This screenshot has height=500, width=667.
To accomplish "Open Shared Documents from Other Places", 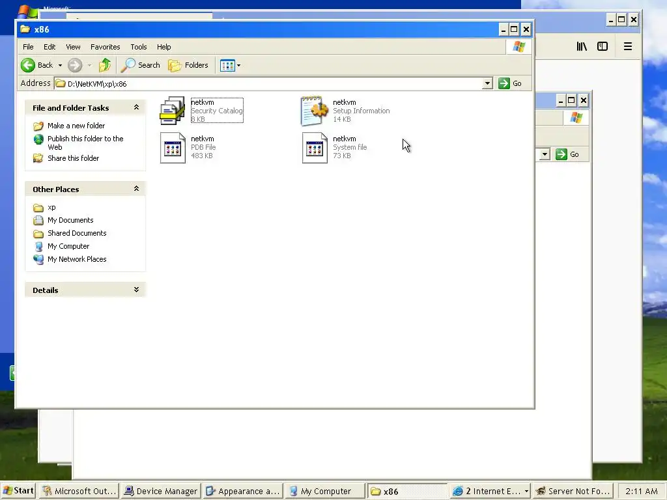I will pos(77,233).
